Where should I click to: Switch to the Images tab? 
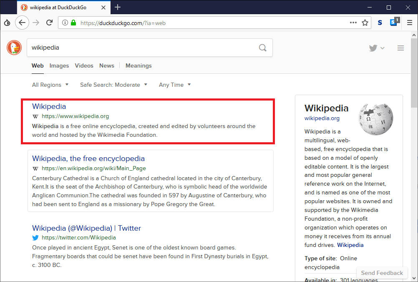coord(59,65)
